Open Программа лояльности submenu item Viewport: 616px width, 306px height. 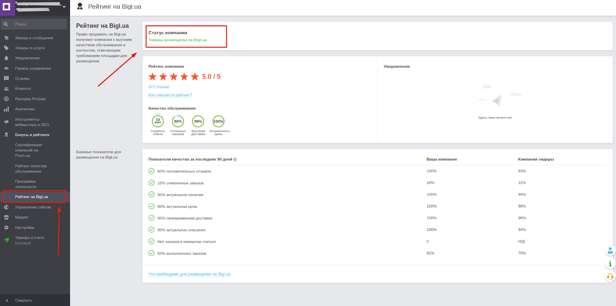[25, 184]
